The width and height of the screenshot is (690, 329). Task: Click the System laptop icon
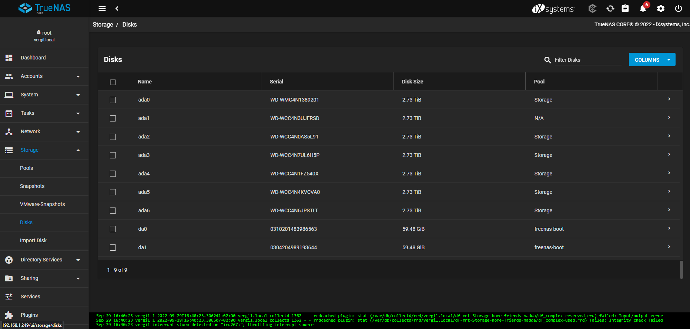click(x=9, y=95)
